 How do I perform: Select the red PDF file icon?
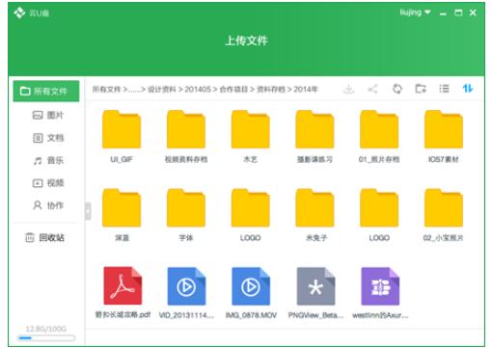pos(123,285)
